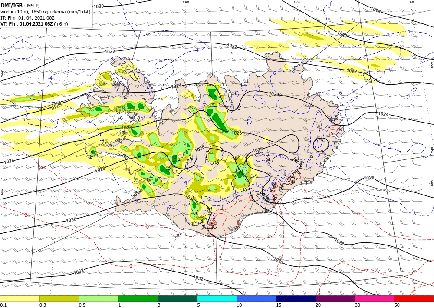Click the legend value '10'
The width and height of the screenshot is (434, 308).
(239, 305)
